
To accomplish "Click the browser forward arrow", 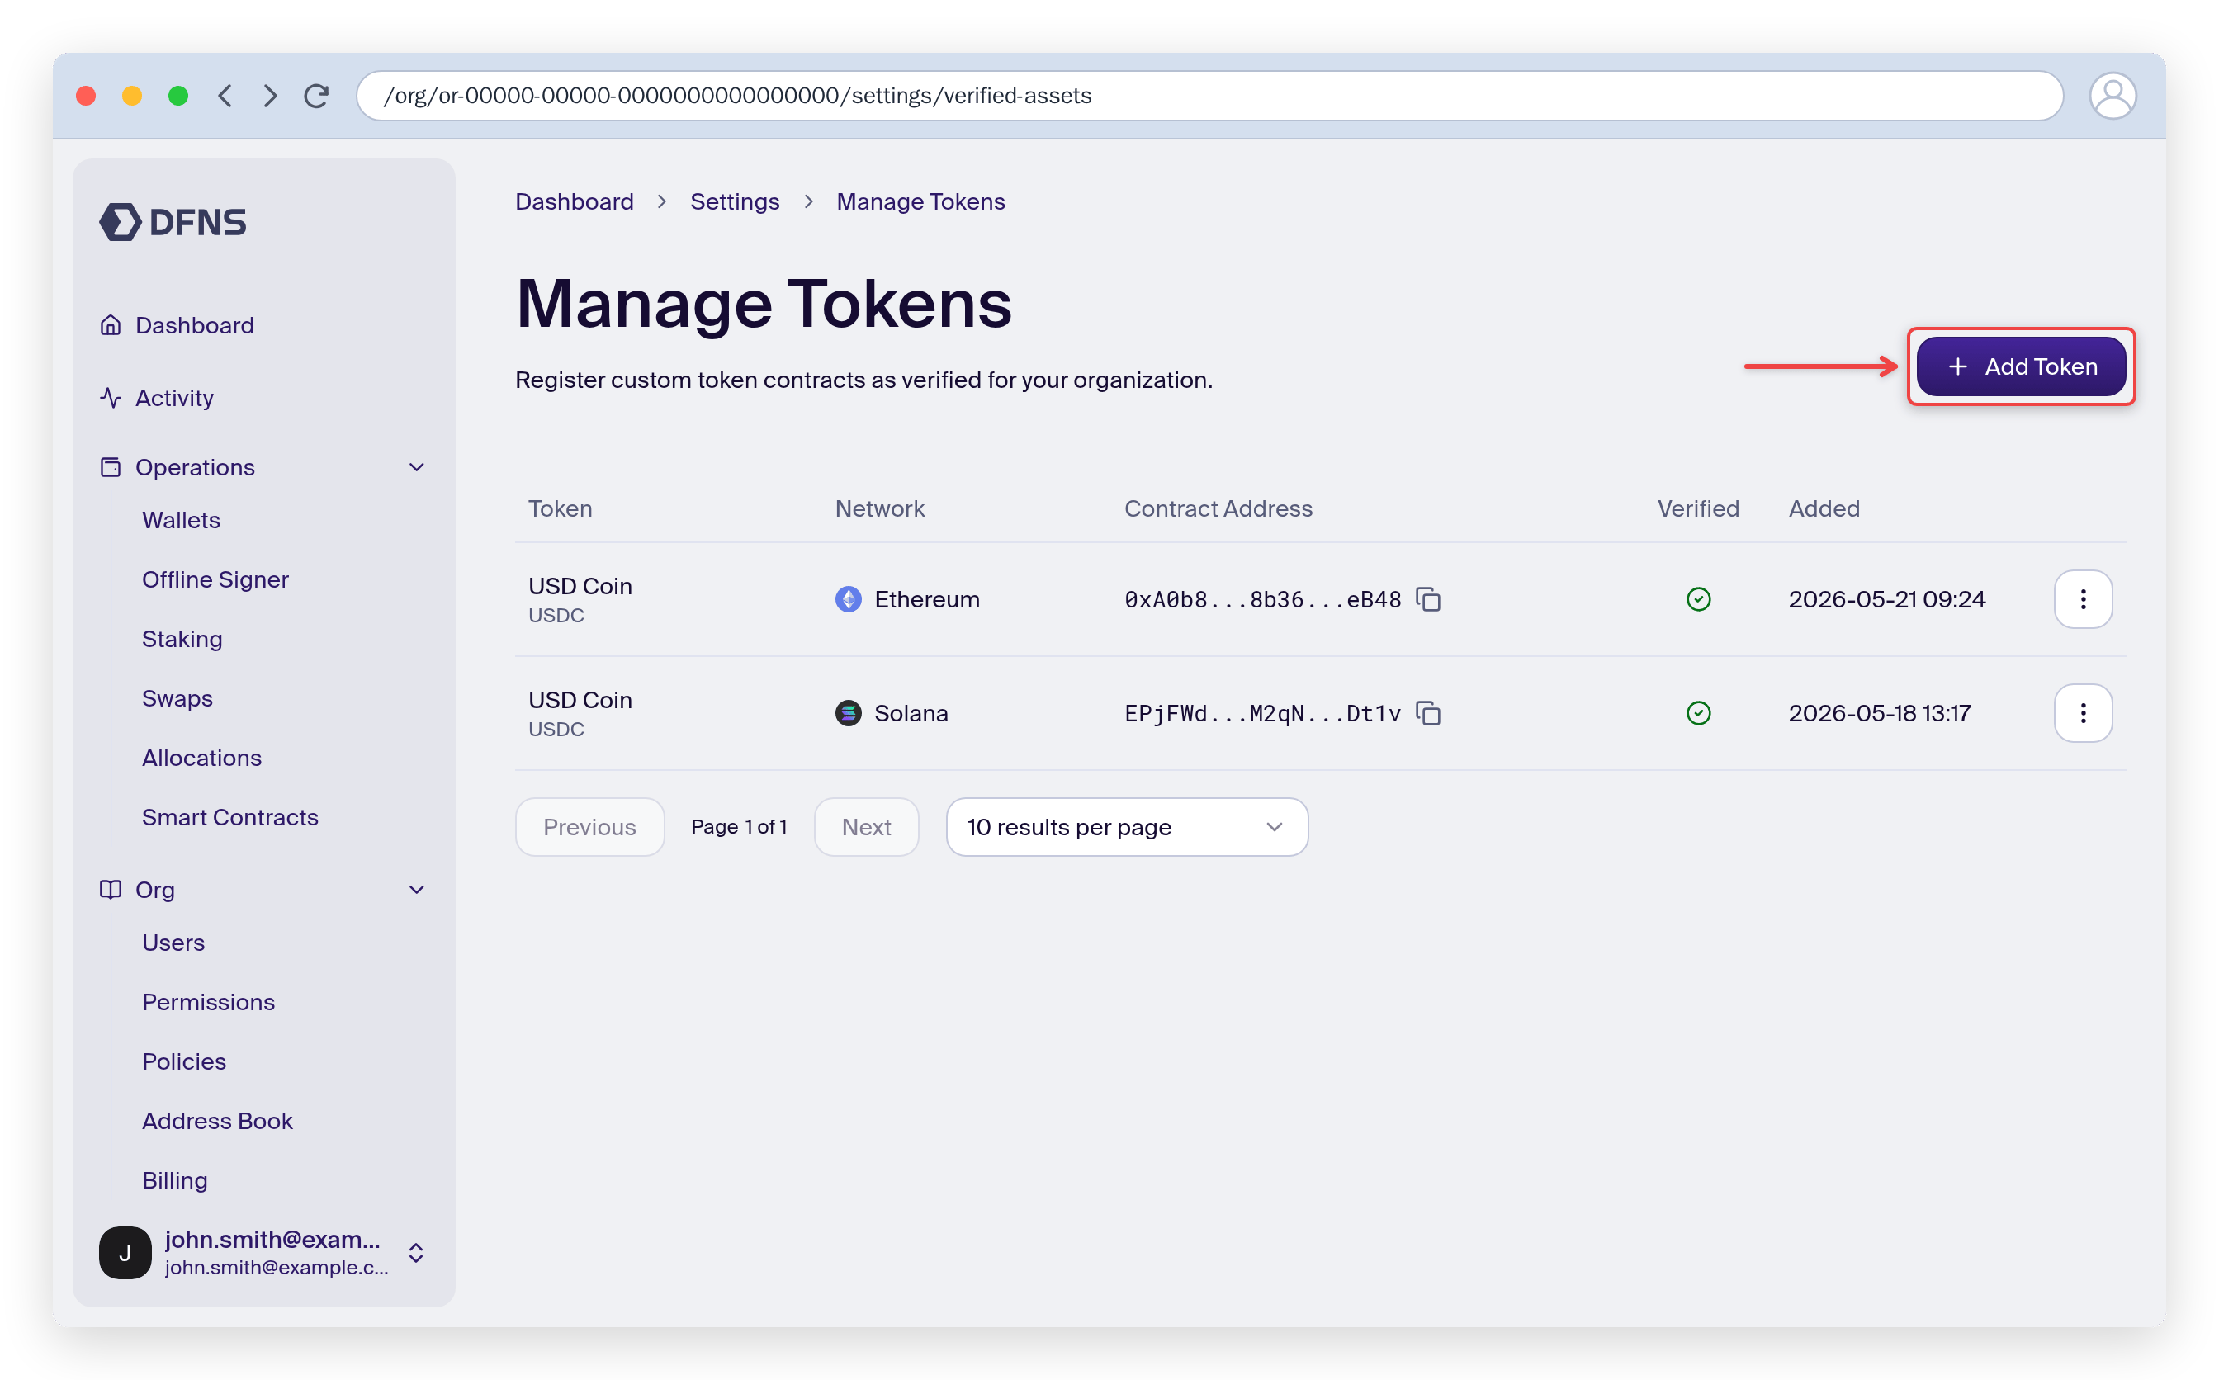I will [270, 96].
